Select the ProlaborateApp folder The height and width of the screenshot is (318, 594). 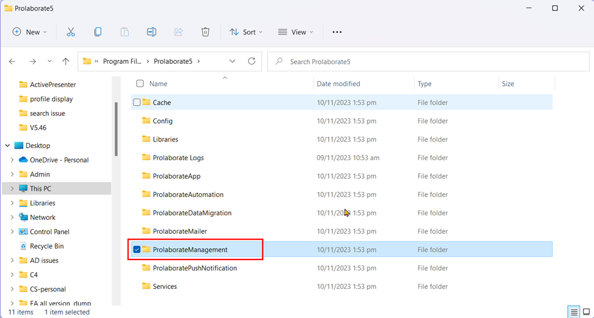tap(341, 176)
